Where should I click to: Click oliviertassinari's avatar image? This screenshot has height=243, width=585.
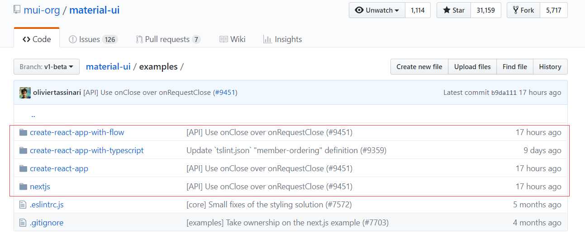25,93
